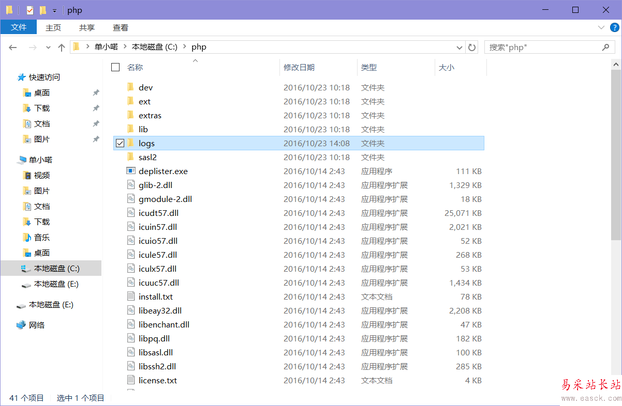Click 单小喏 in the address breadcrumb
The height and width of the screenshot is (406, 622).
[x=106, y=47]
